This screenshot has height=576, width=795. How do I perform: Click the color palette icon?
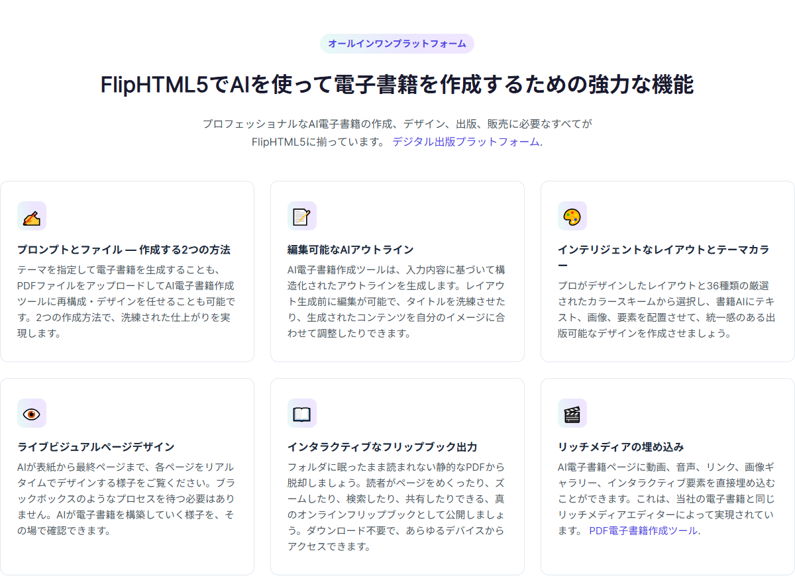(572, 216)
